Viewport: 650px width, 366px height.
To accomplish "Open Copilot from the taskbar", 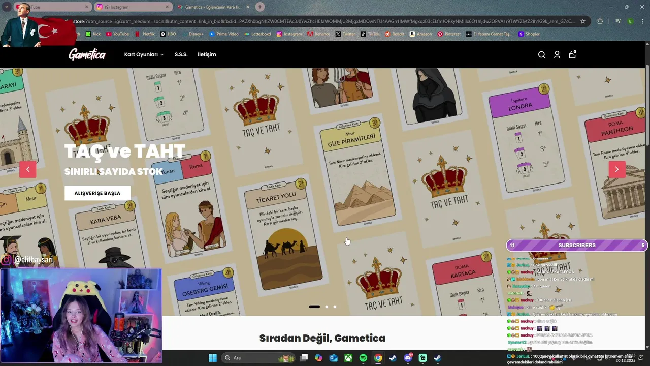I will click(318, 358).
